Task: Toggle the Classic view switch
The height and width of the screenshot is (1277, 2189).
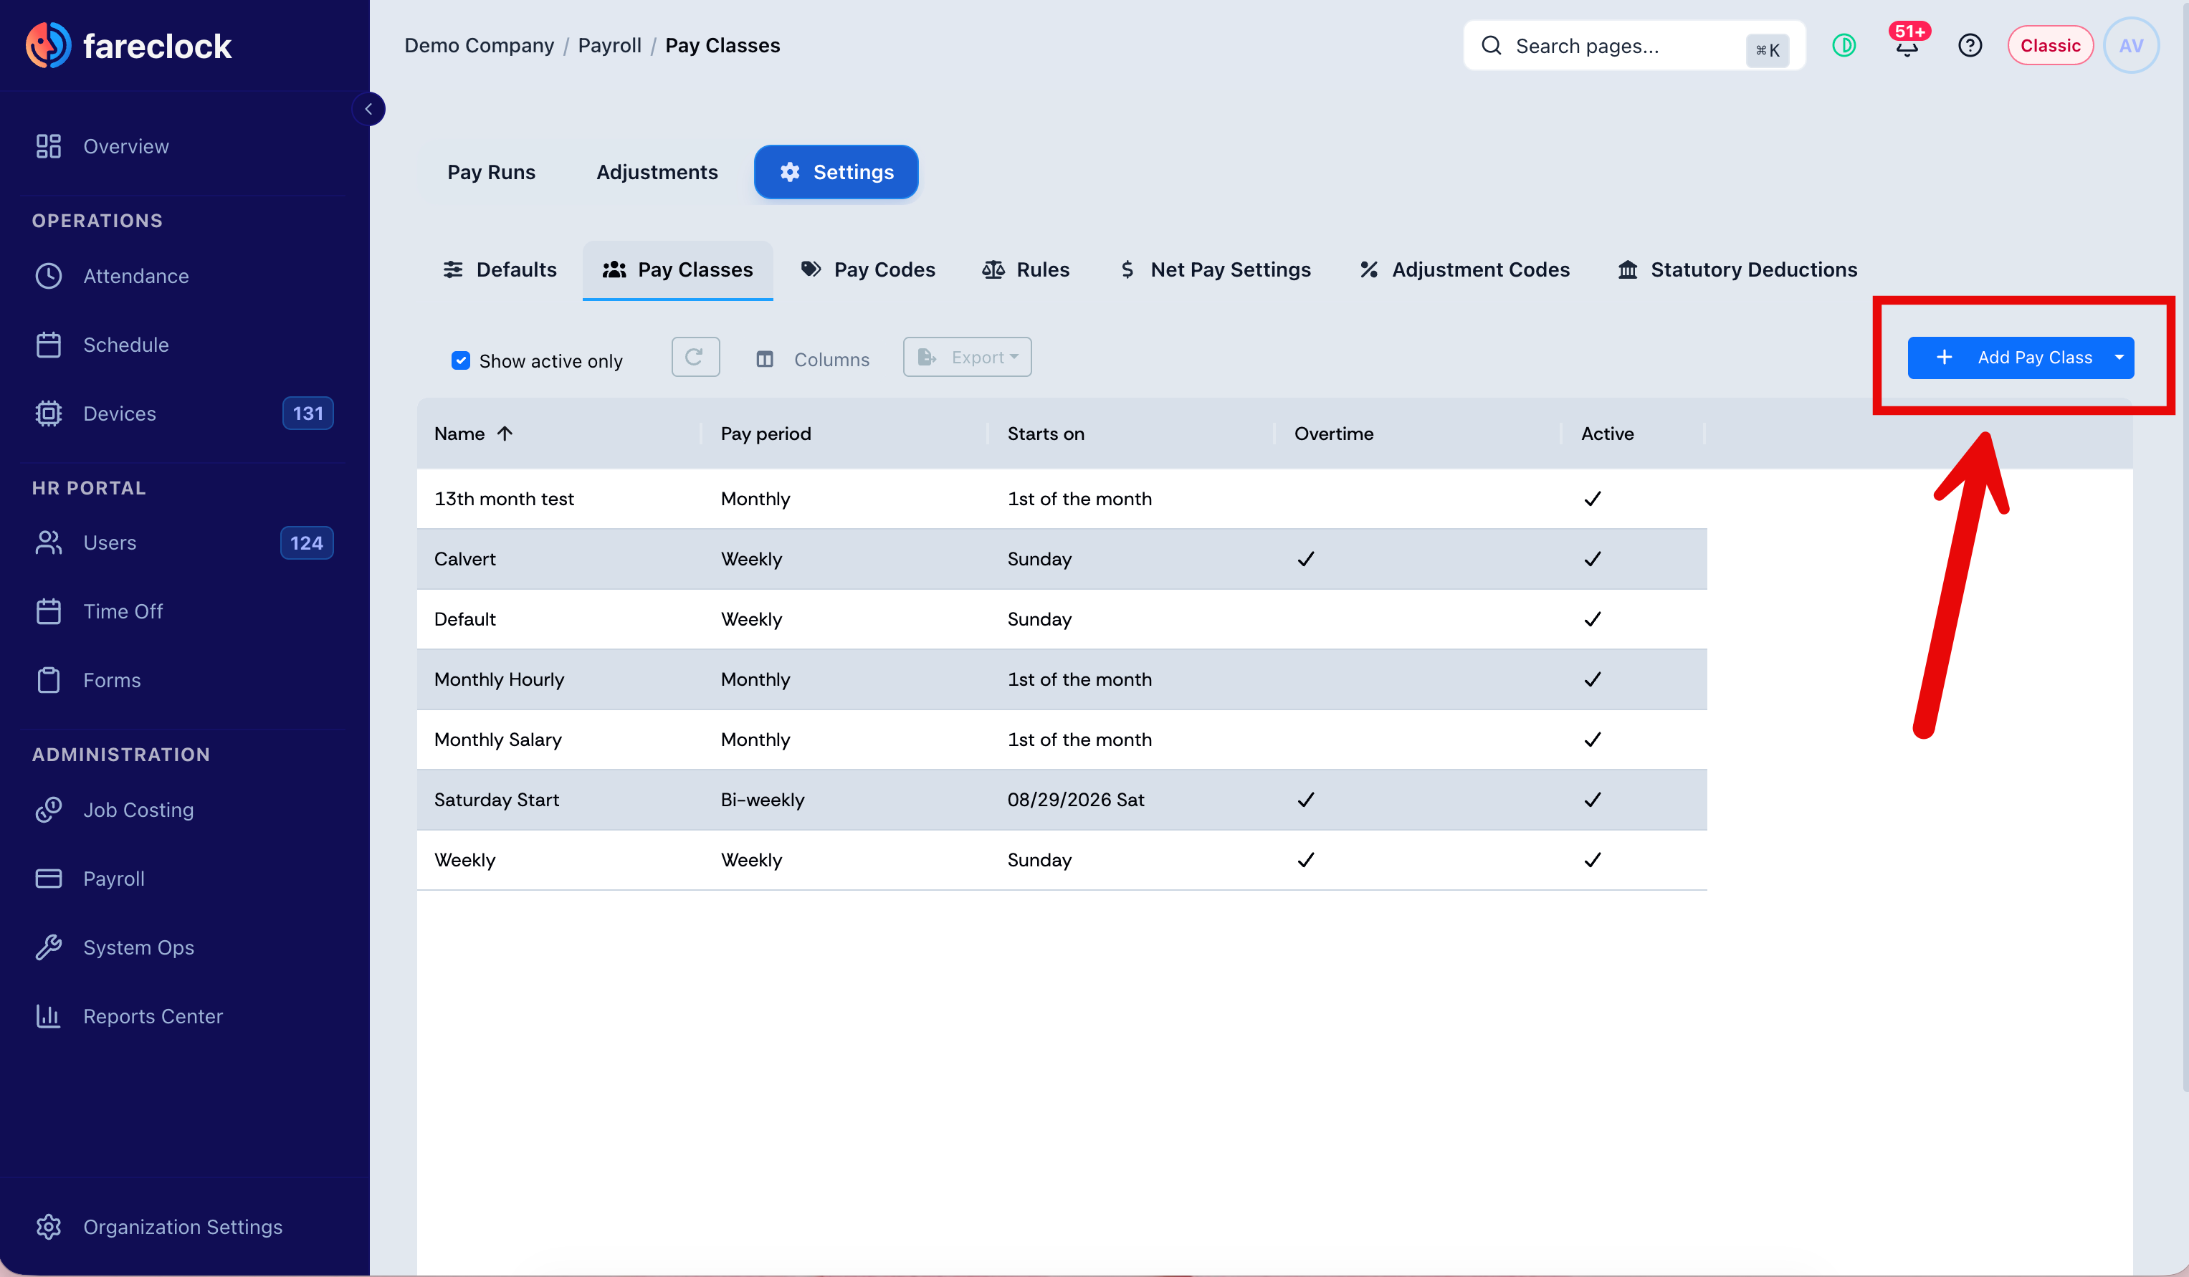Action: pyautogui.click(x=2049, y=45)
